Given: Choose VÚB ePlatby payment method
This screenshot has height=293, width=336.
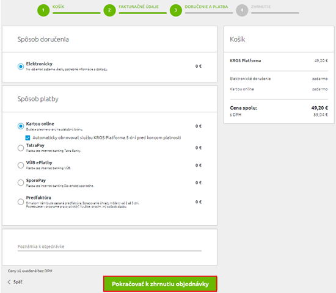Looking at the screenshot, I should pyautogui.click(x=21, y=165).
